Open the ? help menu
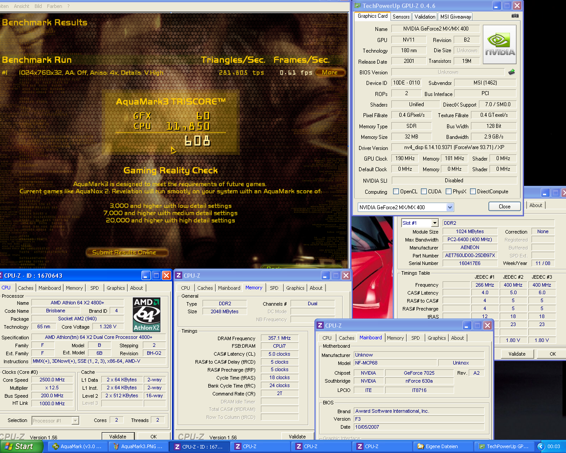The width and height of the screenshot is (566, 453). [68, 6]
